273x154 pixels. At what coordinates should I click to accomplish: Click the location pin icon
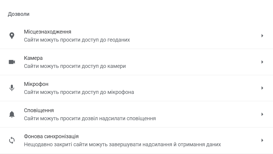point(12,36)
